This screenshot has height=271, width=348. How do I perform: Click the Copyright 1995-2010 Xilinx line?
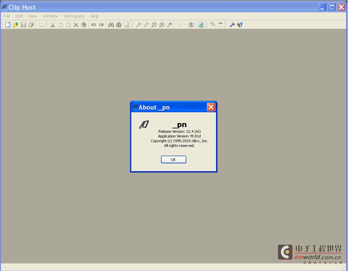pos(179,141)
